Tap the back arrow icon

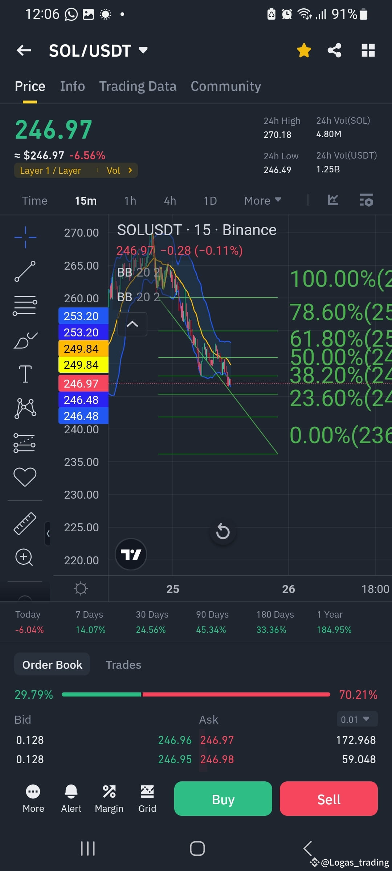24,50
